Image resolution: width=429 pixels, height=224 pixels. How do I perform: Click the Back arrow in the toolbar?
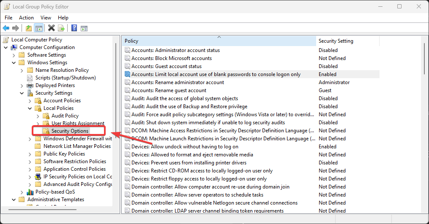[6, 28]
